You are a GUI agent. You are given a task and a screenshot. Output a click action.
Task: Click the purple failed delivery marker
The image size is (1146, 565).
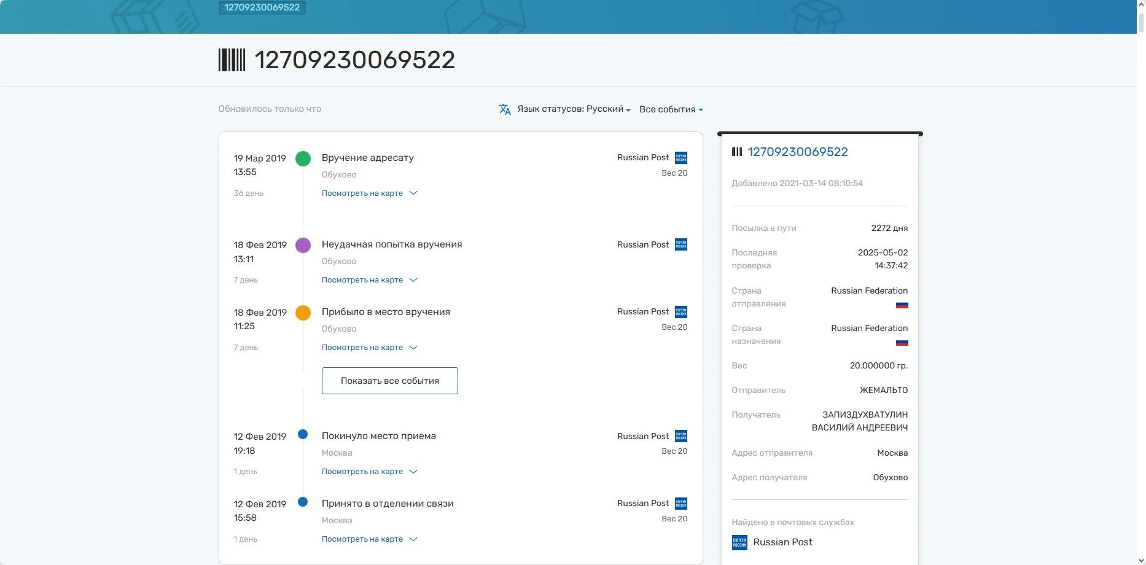pos(303,246)
